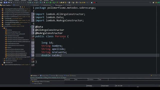Click 'Smart Insert' in status bar

[x=105, y=86]
